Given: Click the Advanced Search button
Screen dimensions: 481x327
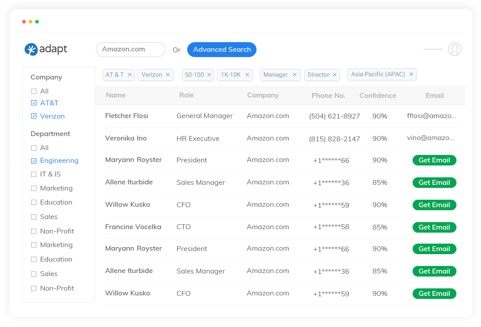Looking at the screenshot, I should (x=222, y=50).
